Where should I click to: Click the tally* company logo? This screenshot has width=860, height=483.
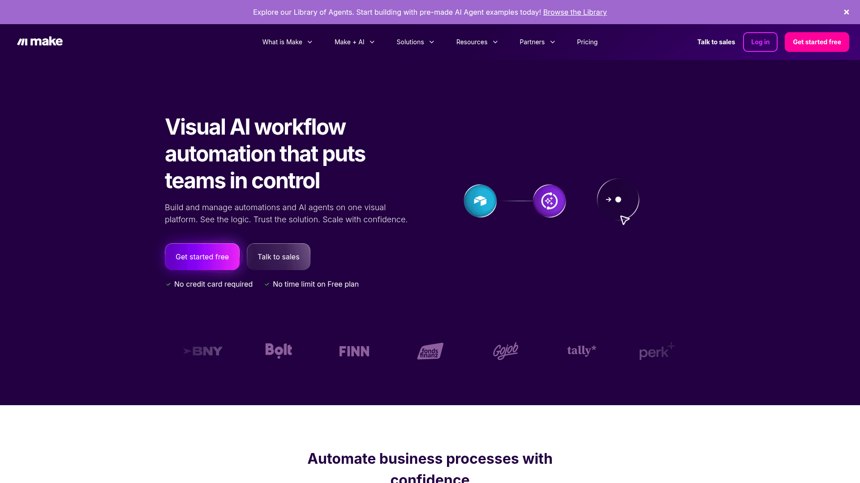(581, 351)
